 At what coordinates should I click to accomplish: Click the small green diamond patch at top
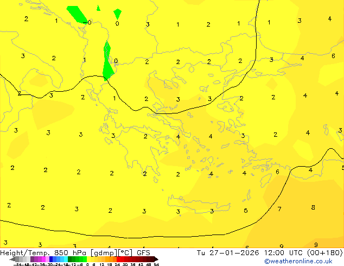click(117, 14)
